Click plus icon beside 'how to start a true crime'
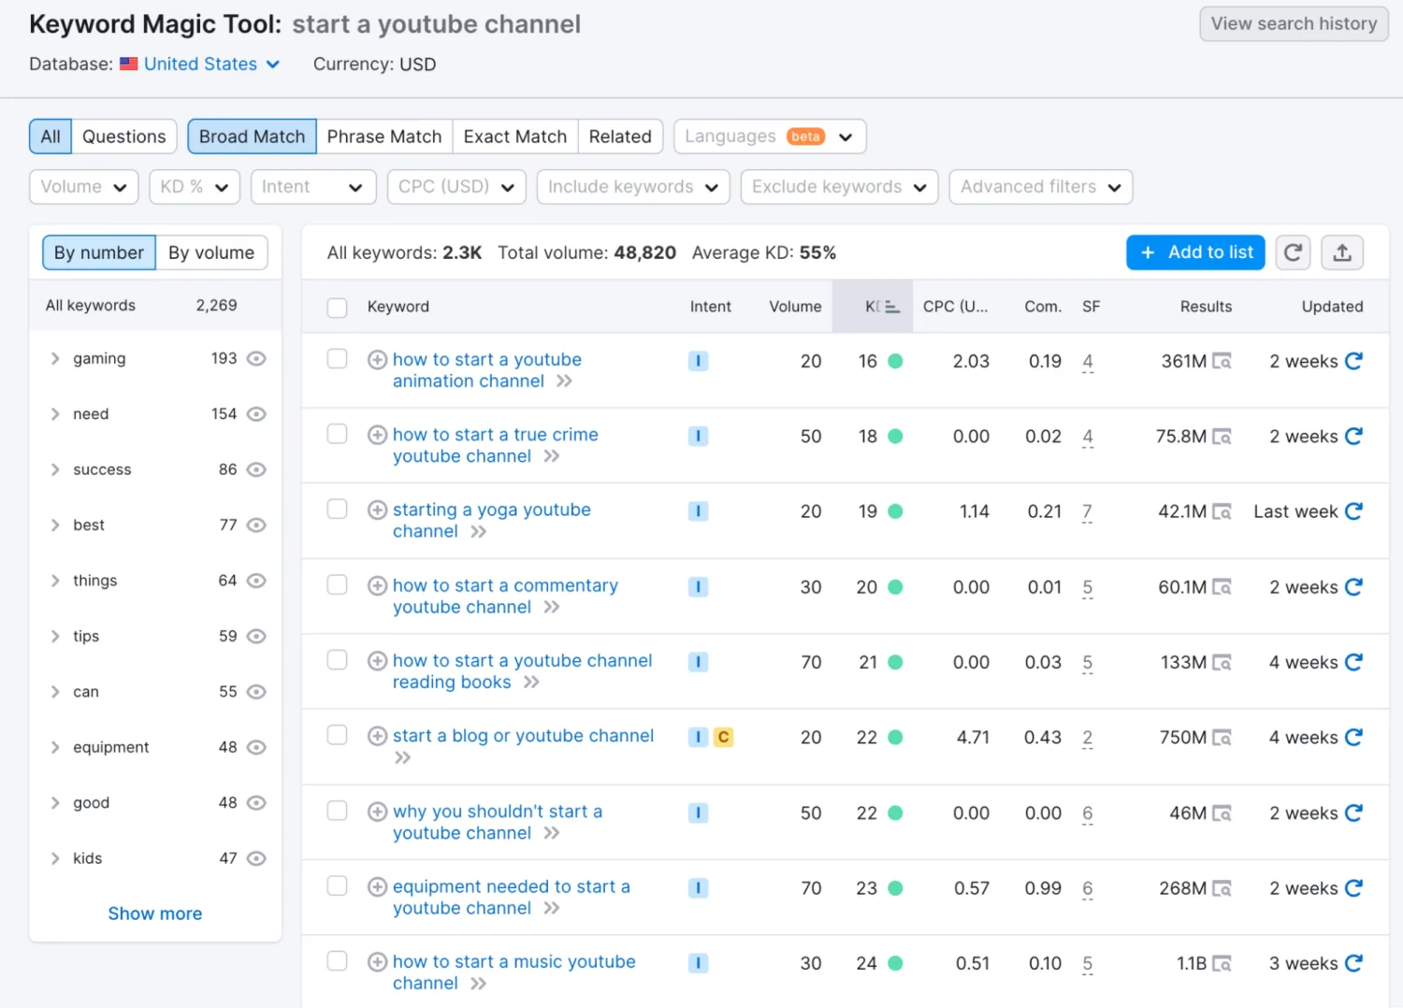This screenshot has height=1008, width=1403. [377, 435]
